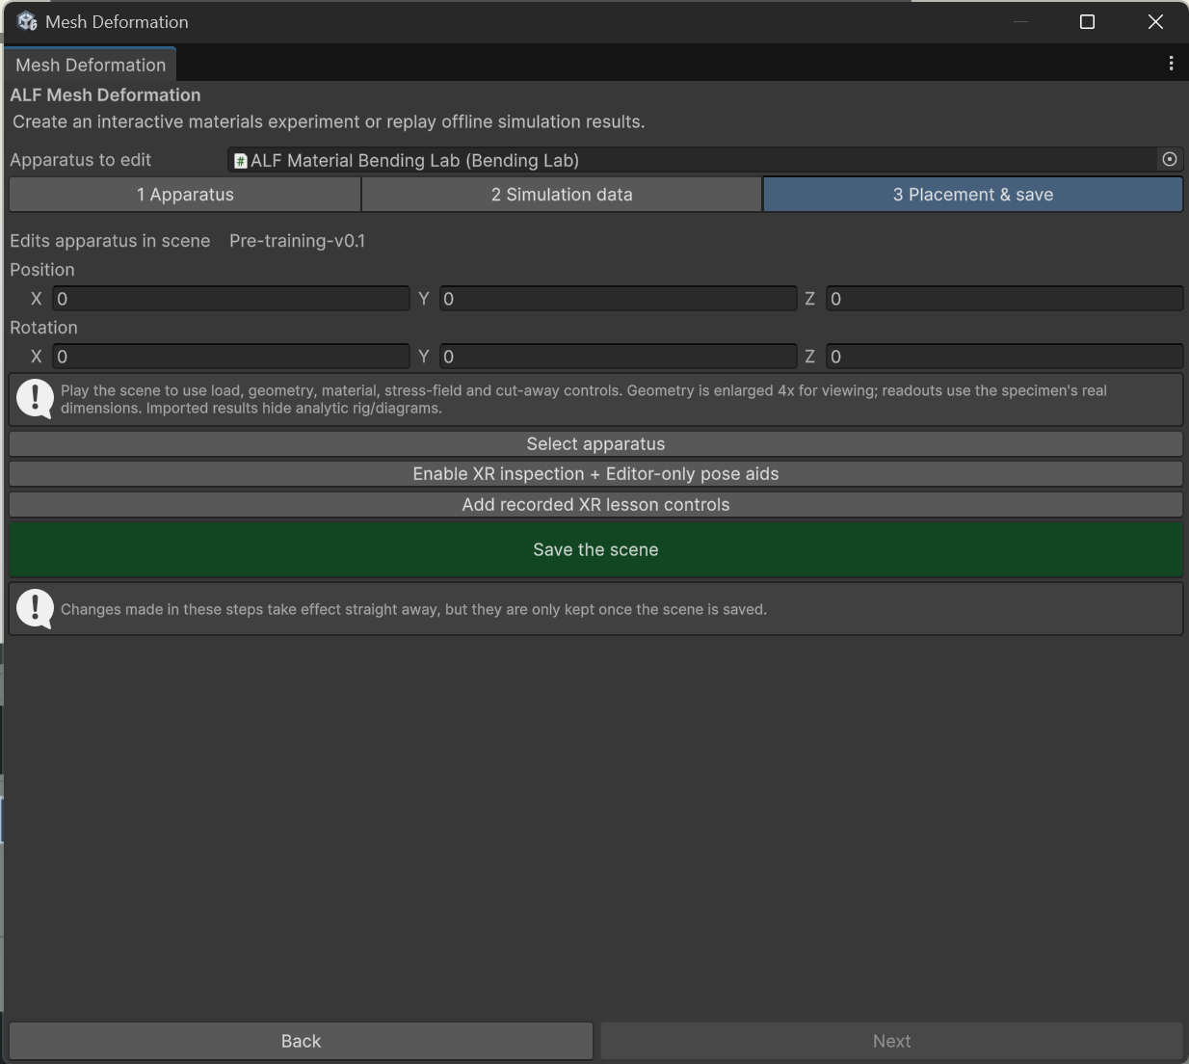
Task: Maximize the Mesh Deformation window
Action: point(1087,21)
